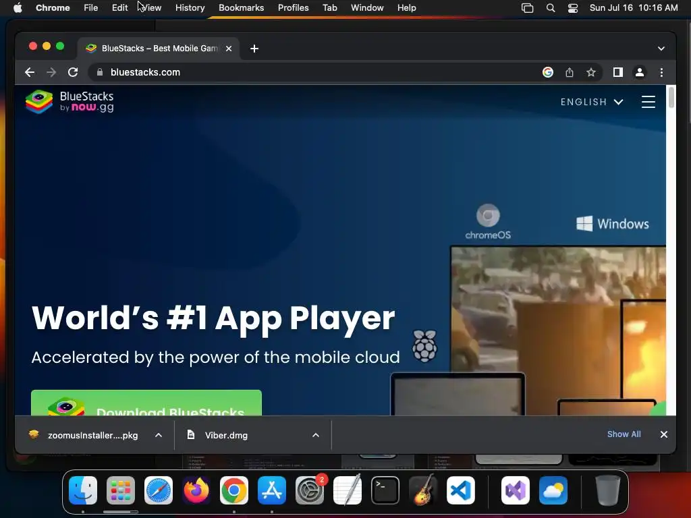Open the Apple menu
Image resolution: width=691 pixels, height=518 pixels.
[18, 8]
